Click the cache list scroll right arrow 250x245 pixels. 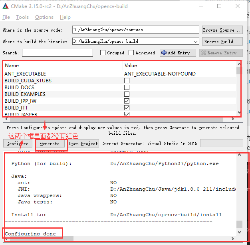(233, 119)
